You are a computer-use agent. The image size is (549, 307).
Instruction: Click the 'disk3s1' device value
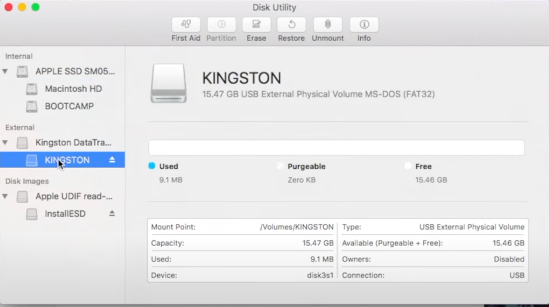tap(320, 275)
